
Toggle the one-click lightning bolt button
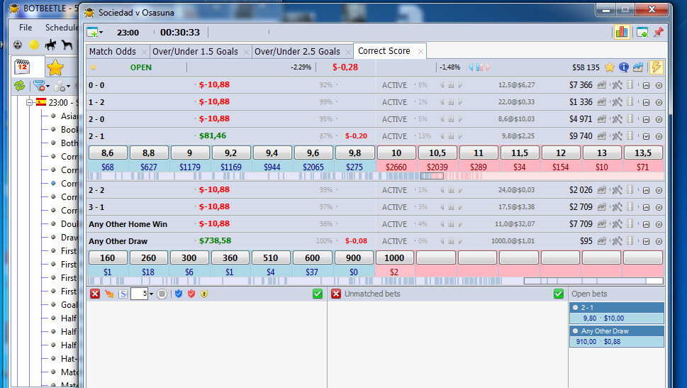656,67
